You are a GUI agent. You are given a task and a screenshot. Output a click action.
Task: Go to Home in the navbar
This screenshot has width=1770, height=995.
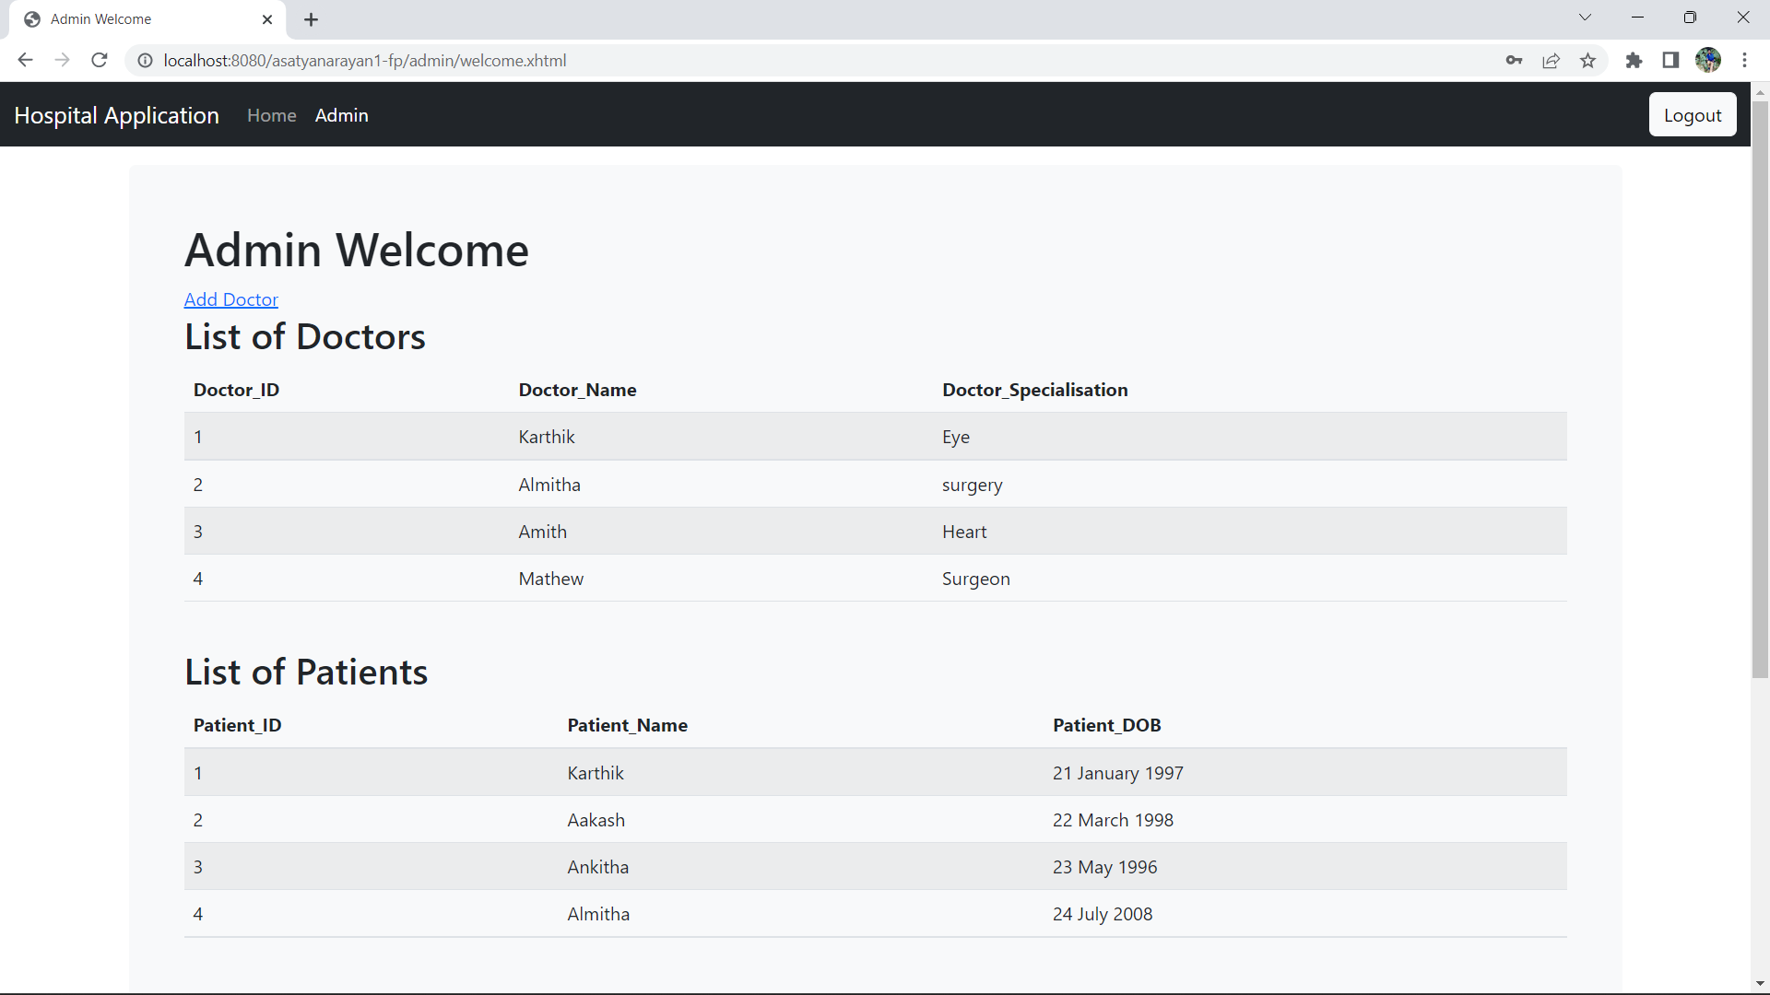point(272,115)
